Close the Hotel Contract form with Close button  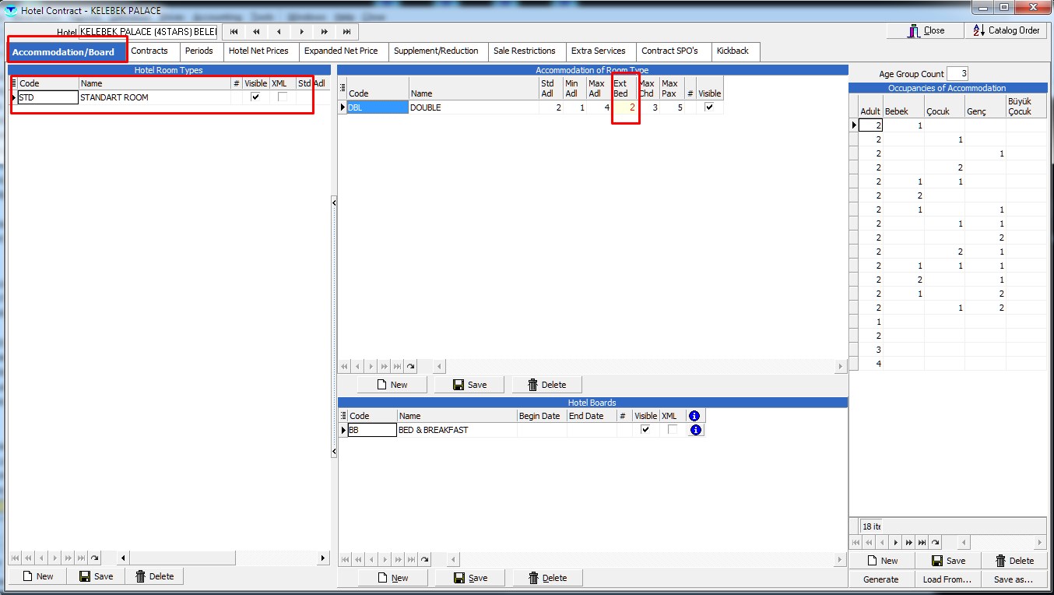tap(925, 30)
